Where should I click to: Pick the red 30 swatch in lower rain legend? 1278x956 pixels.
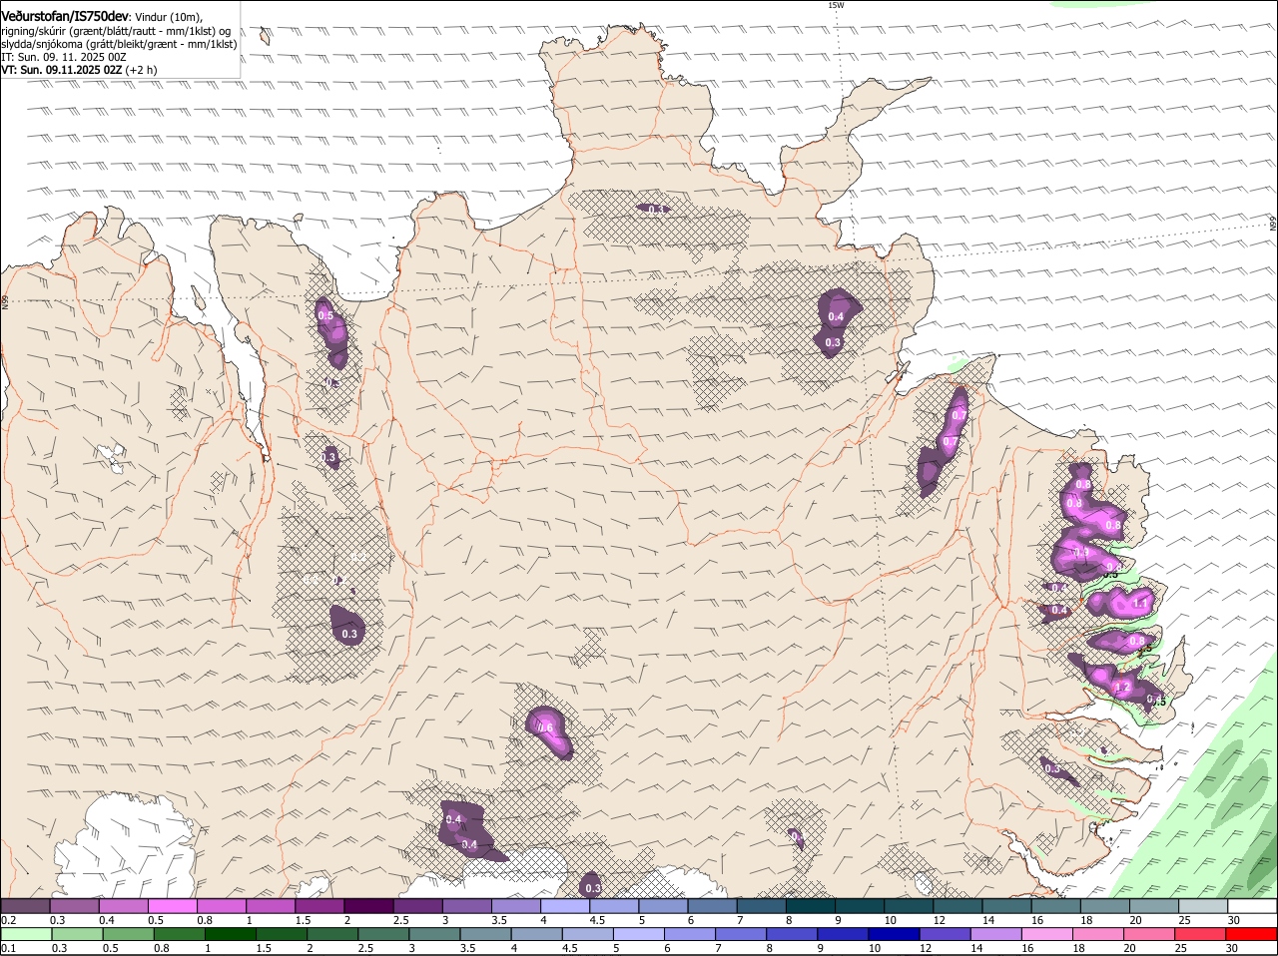[x=1251, y=935]
